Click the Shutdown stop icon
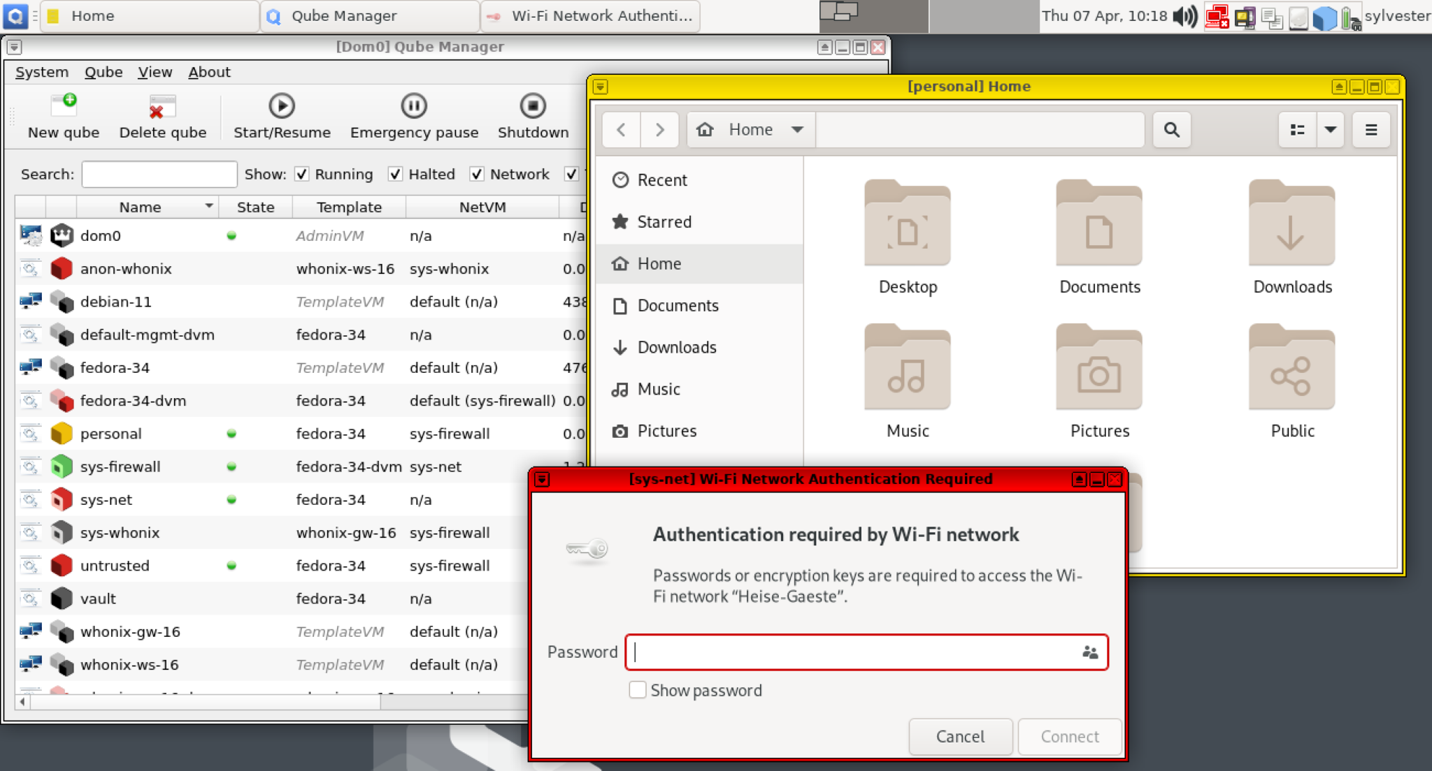The width and height of the screenshot is (1432, 771). pos(533,106)
